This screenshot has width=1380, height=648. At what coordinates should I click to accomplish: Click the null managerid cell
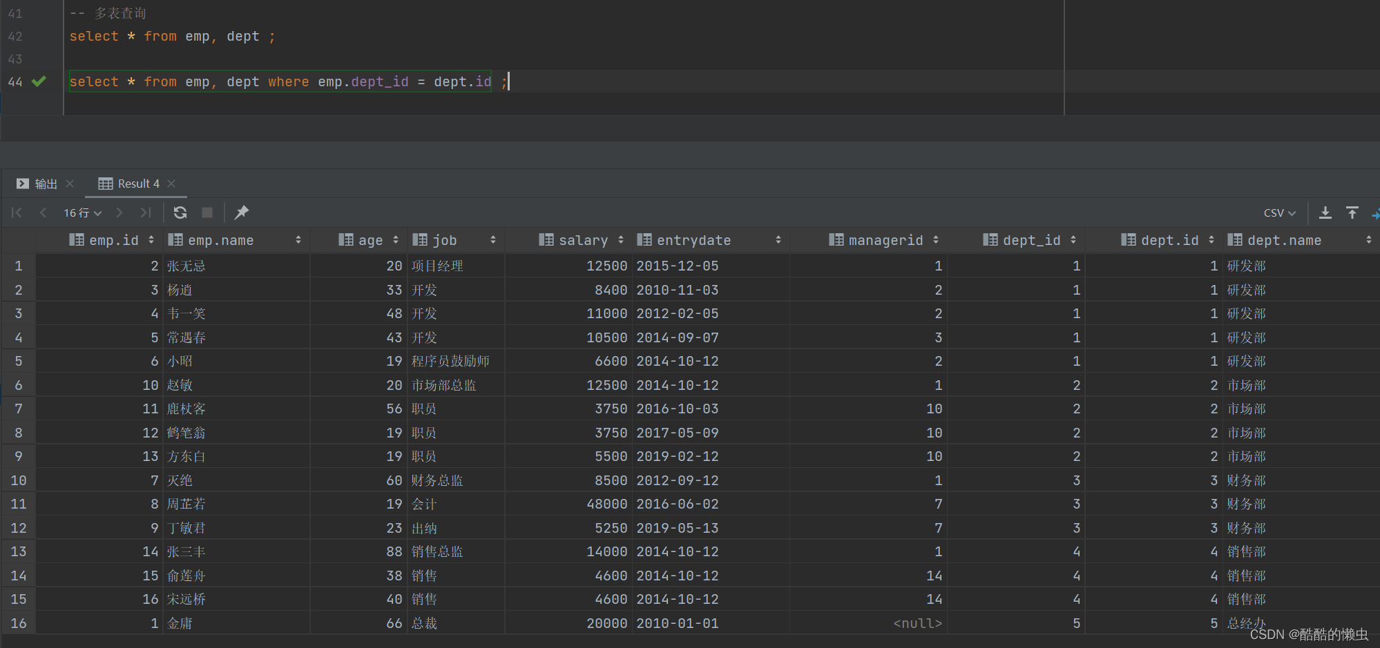click(x=868, y=623)
